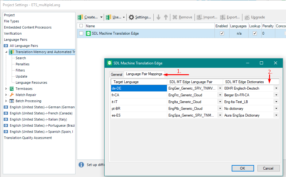The width and height of the screenshot is (286, 177).
Task: Open Translation Quality Assessment
Action: tap(28, 138)
